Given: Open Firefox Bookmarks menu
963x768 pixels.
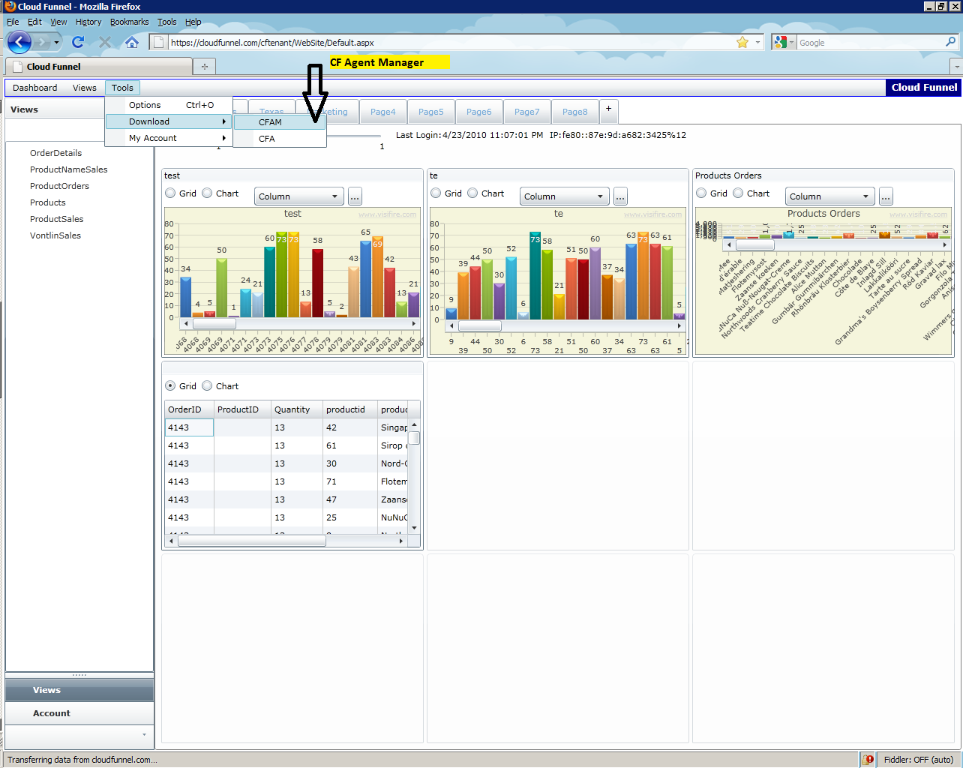Looking at the screenshot, I should (129, 22).
